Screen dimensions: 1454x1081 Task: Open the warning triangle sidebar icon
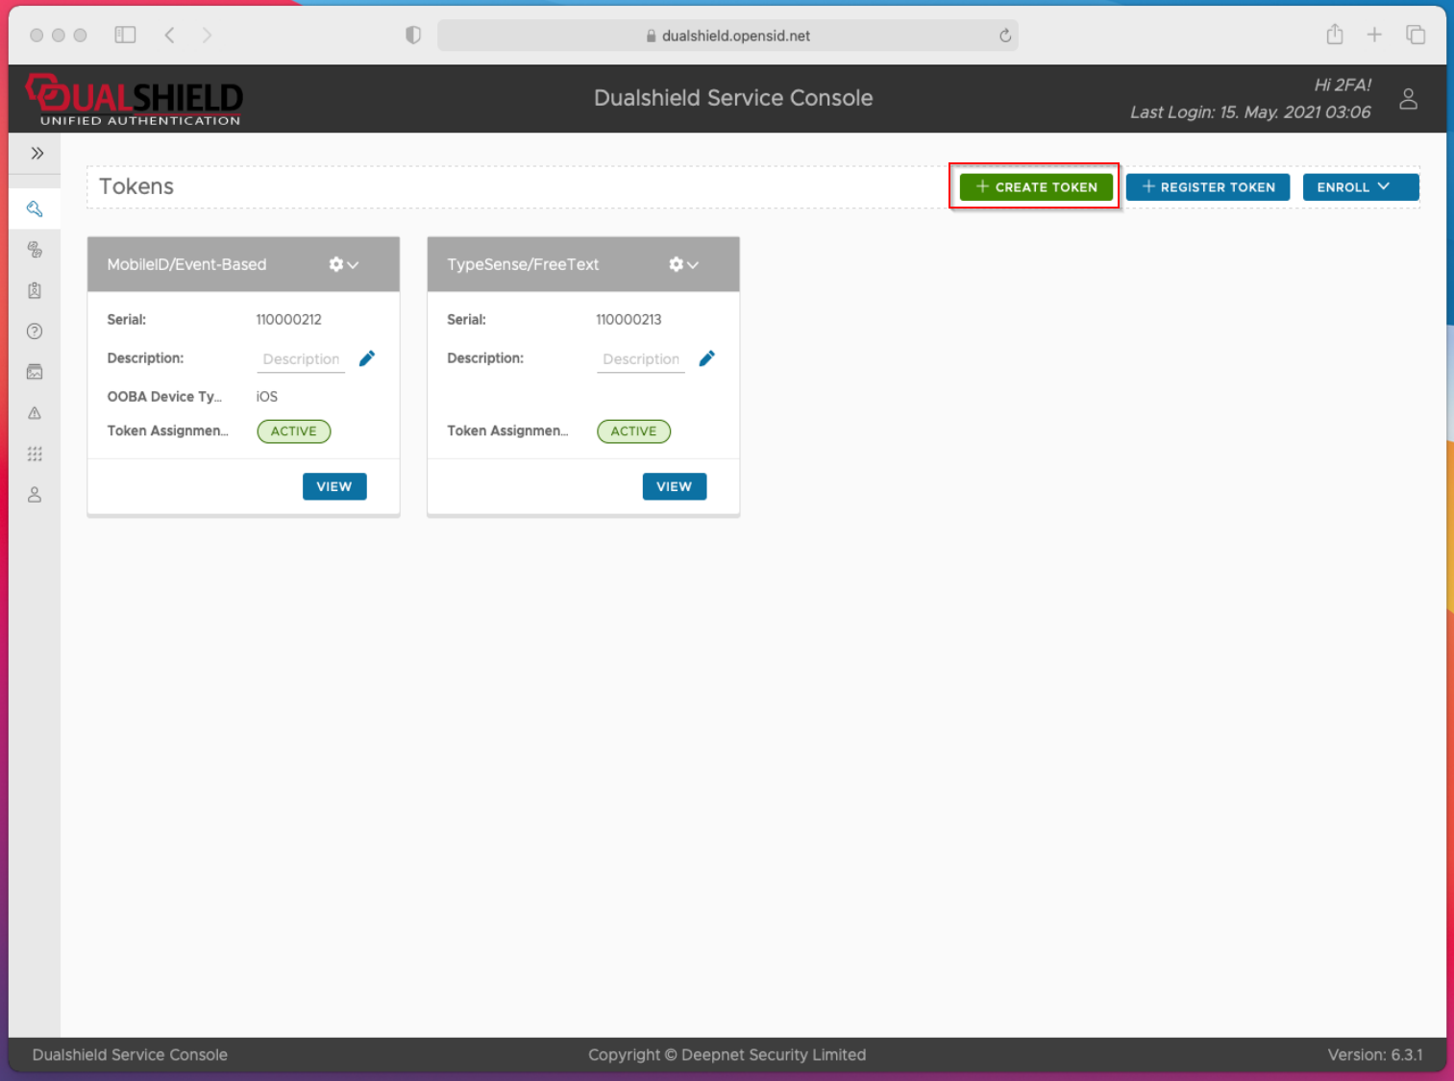click(35, 413)
